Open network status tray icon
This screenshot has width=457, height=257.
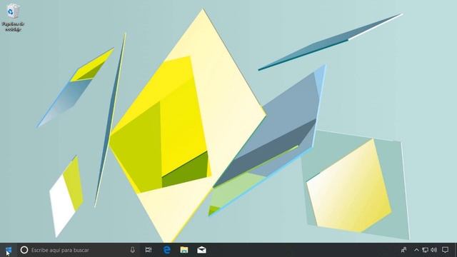coord(426,250)
